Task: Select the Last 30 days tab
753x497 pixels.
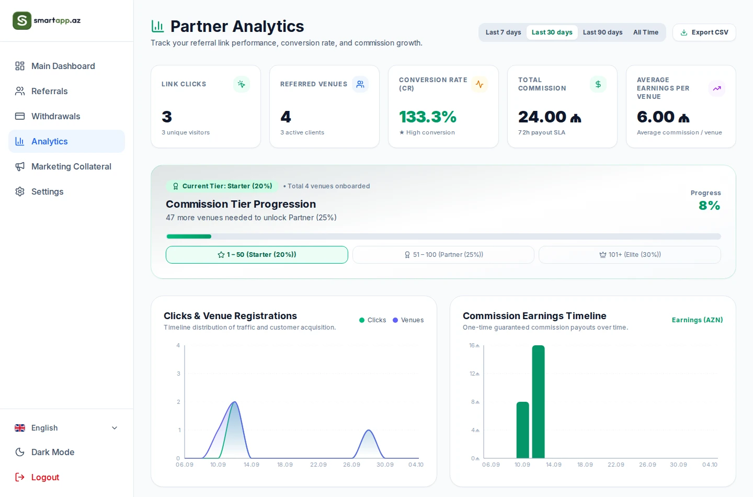Action: (552, 32)
